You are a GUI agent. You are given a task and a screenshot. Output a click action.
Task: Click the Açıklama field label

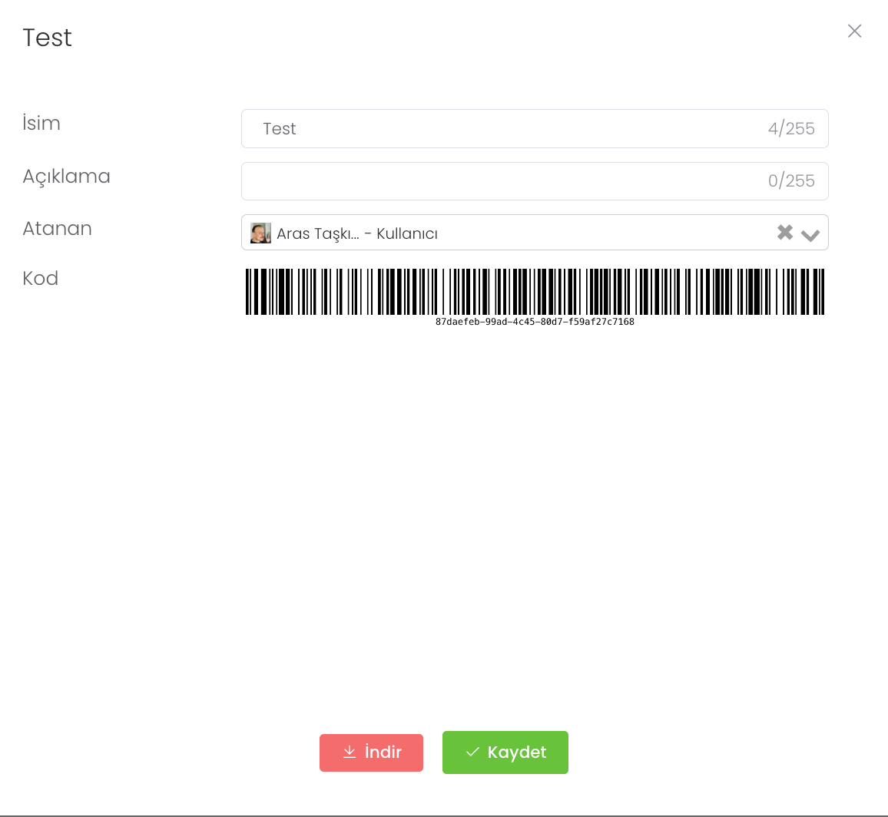coord(66,177)
